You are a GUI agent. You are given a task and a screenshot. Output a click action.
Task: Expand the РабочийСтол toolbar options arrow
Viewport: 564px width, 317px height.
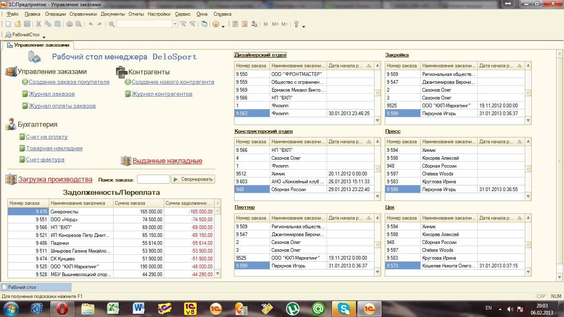[44, 37]
